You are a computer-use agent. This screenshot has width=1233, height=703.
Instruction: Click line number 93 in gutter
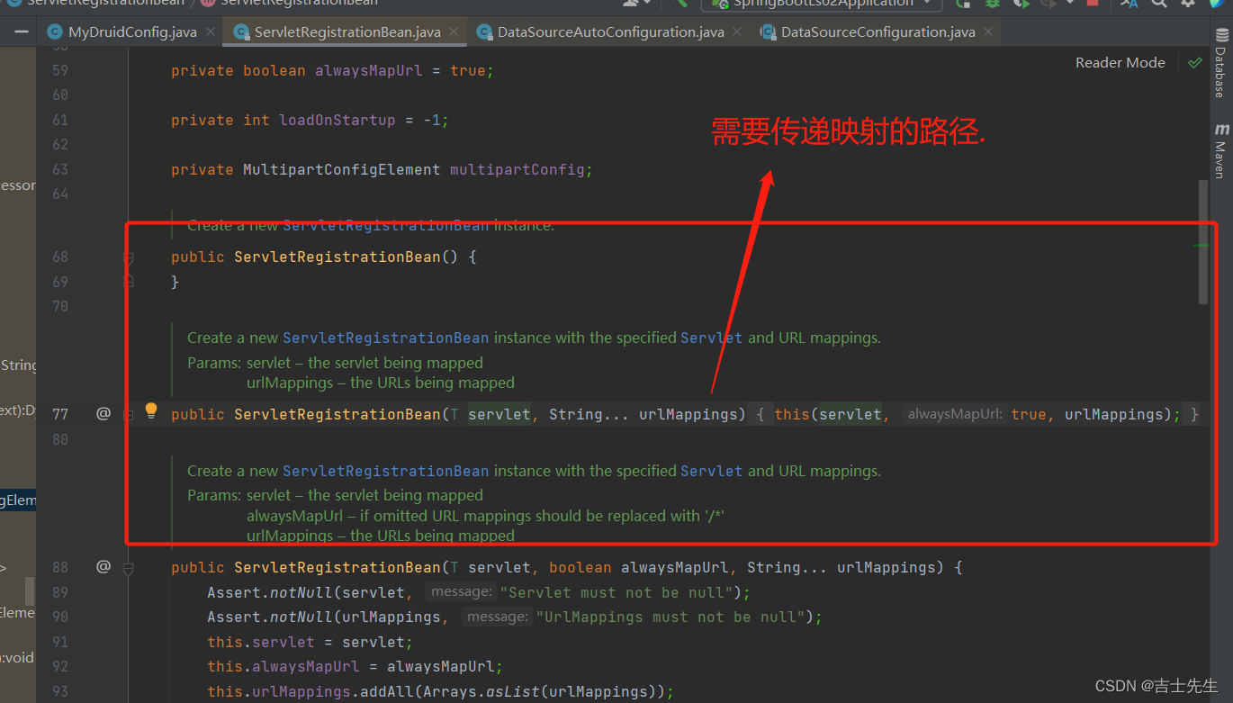coord(60,691)
